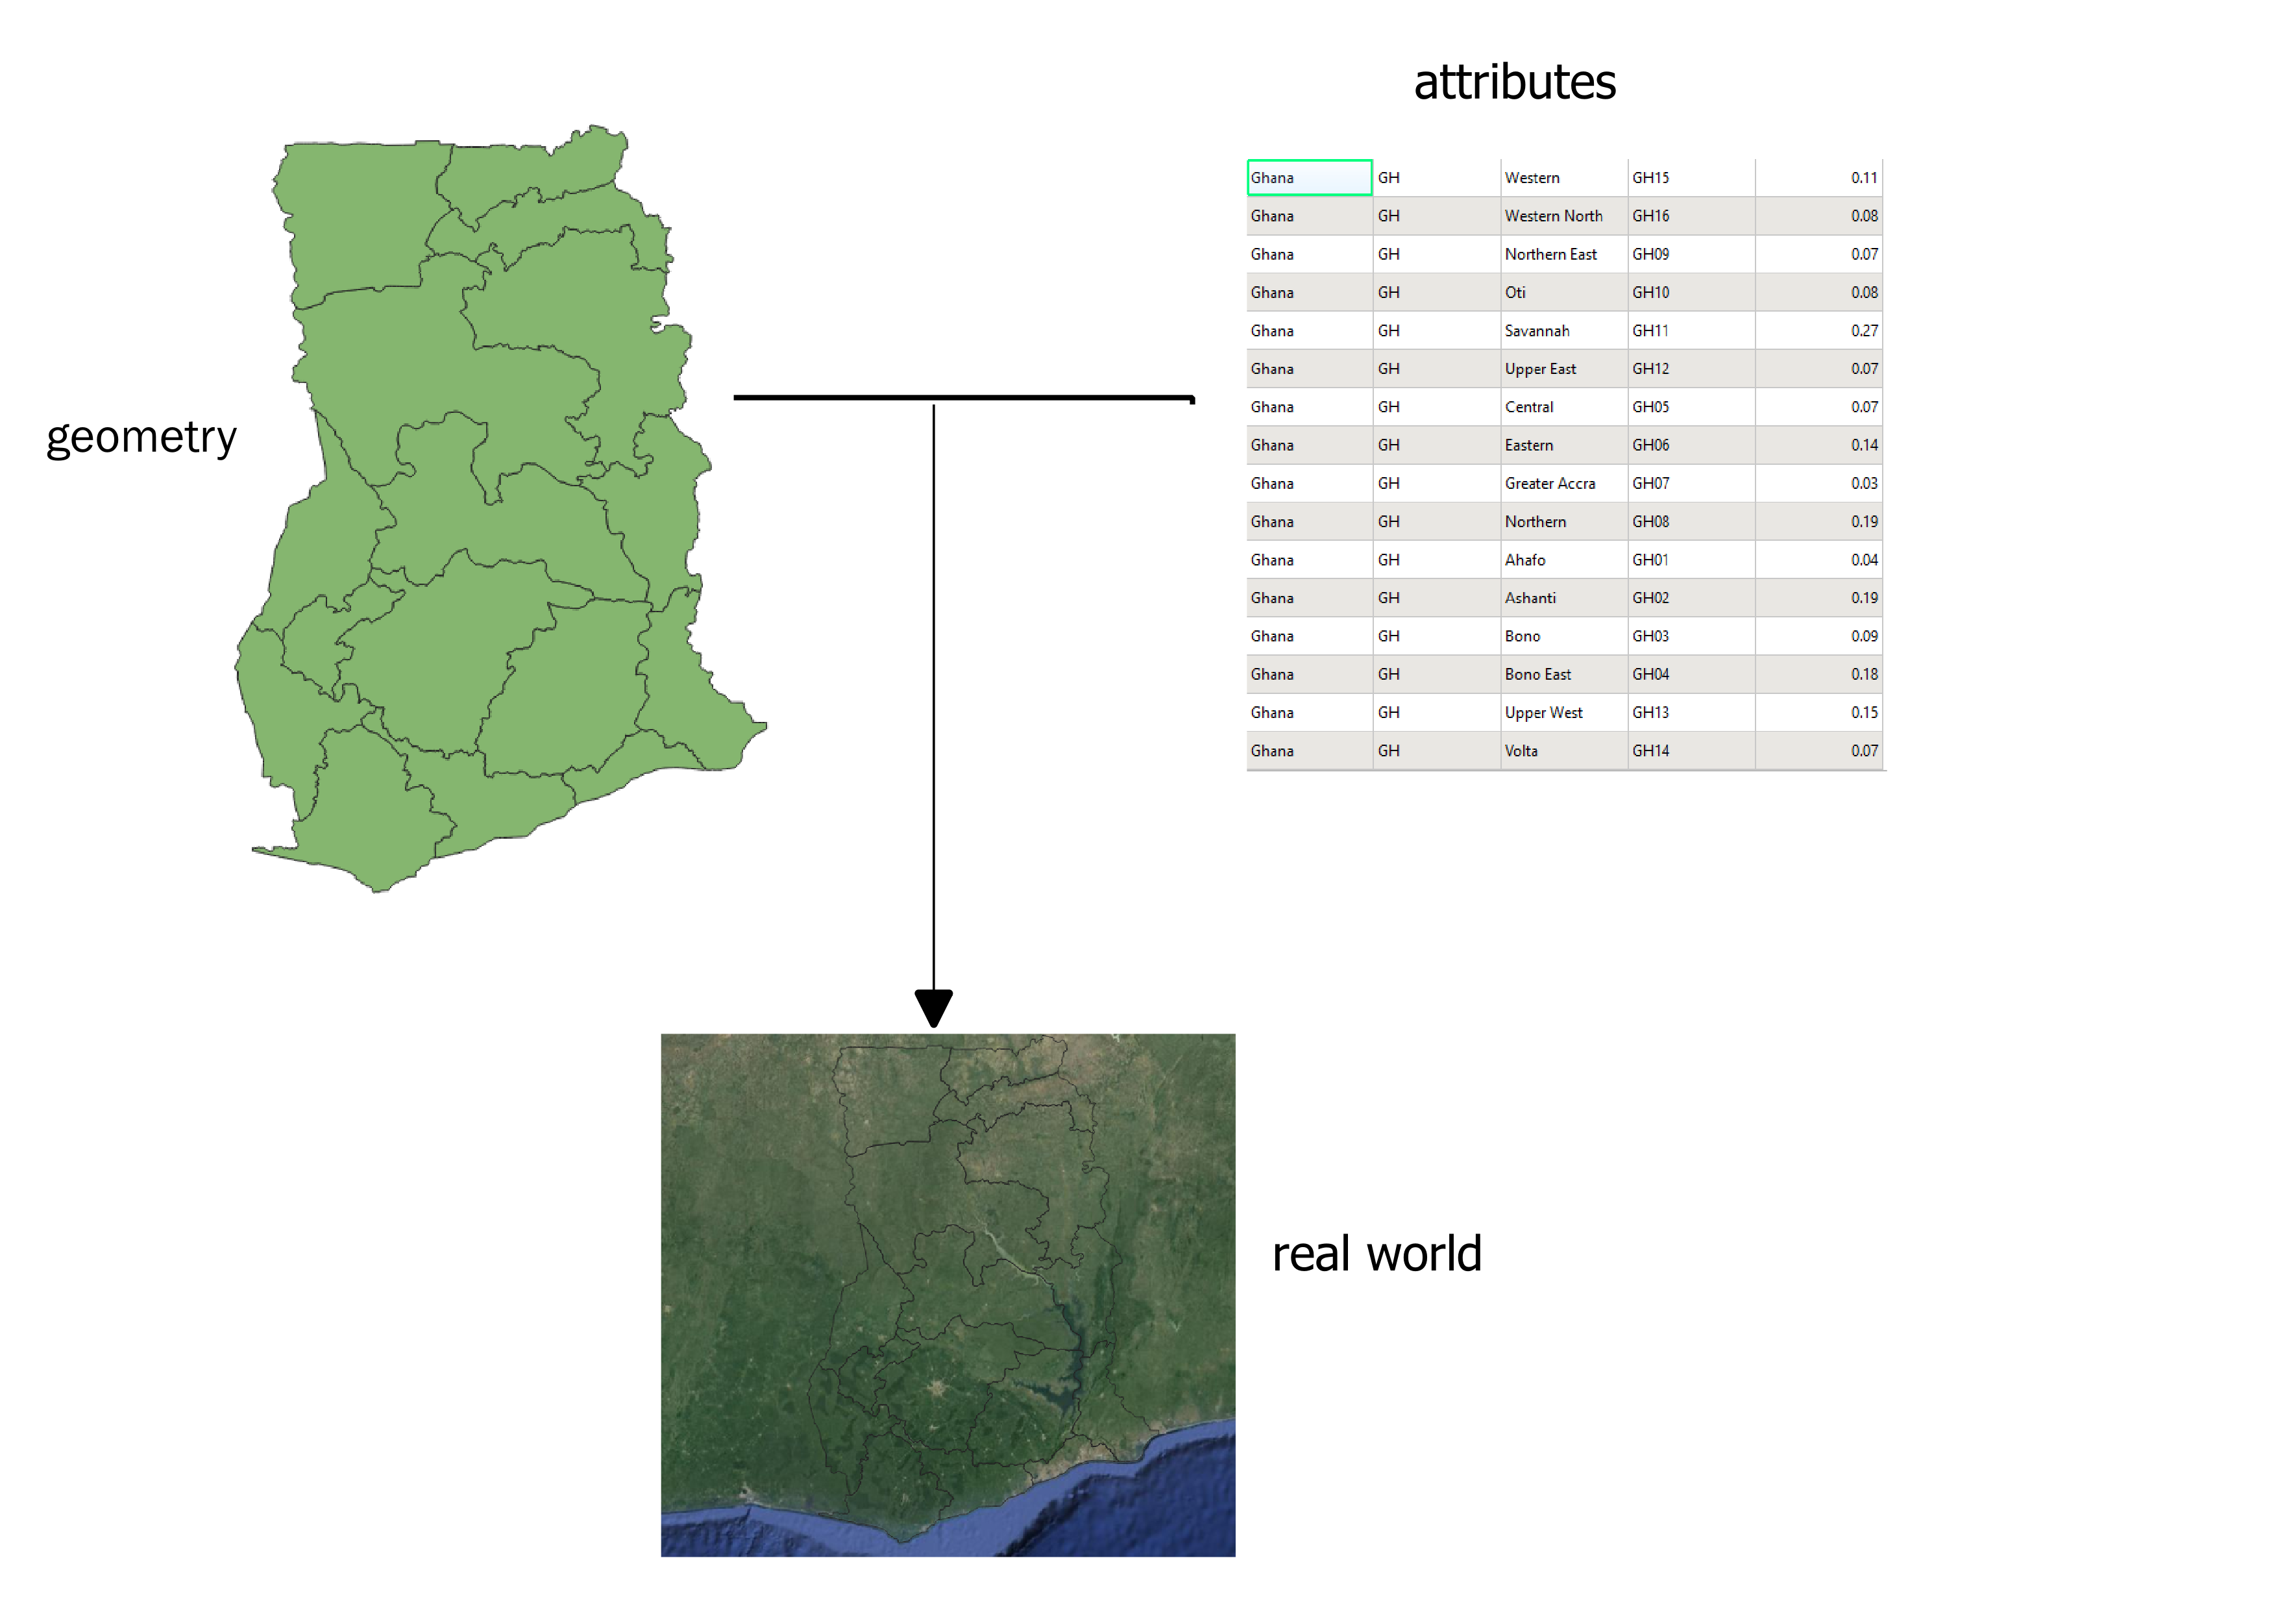Click the 'Bono East' region cell
Screen dimensions: 2276x1610
(1563, 674)
